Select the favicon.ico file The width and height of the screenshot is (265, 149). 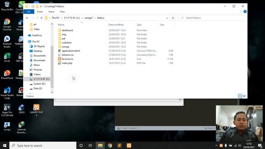coord(67,59)
